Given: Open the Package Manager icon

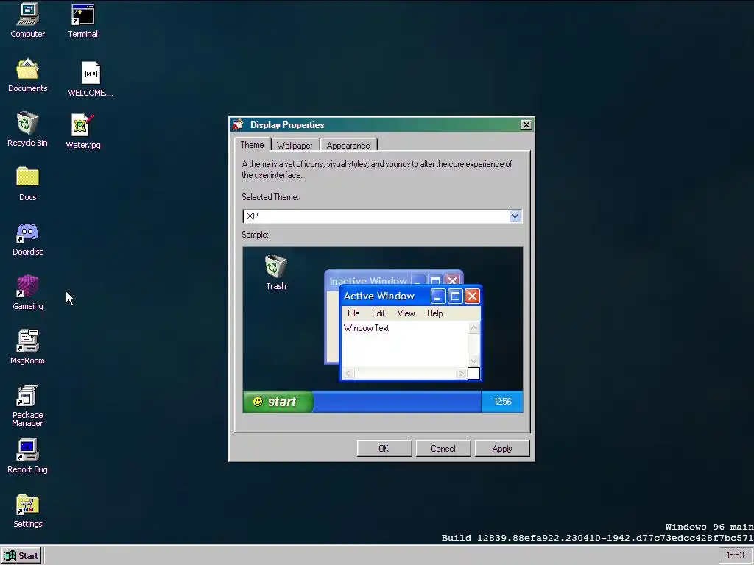Looking at the screenshot, I should [27, 406].
